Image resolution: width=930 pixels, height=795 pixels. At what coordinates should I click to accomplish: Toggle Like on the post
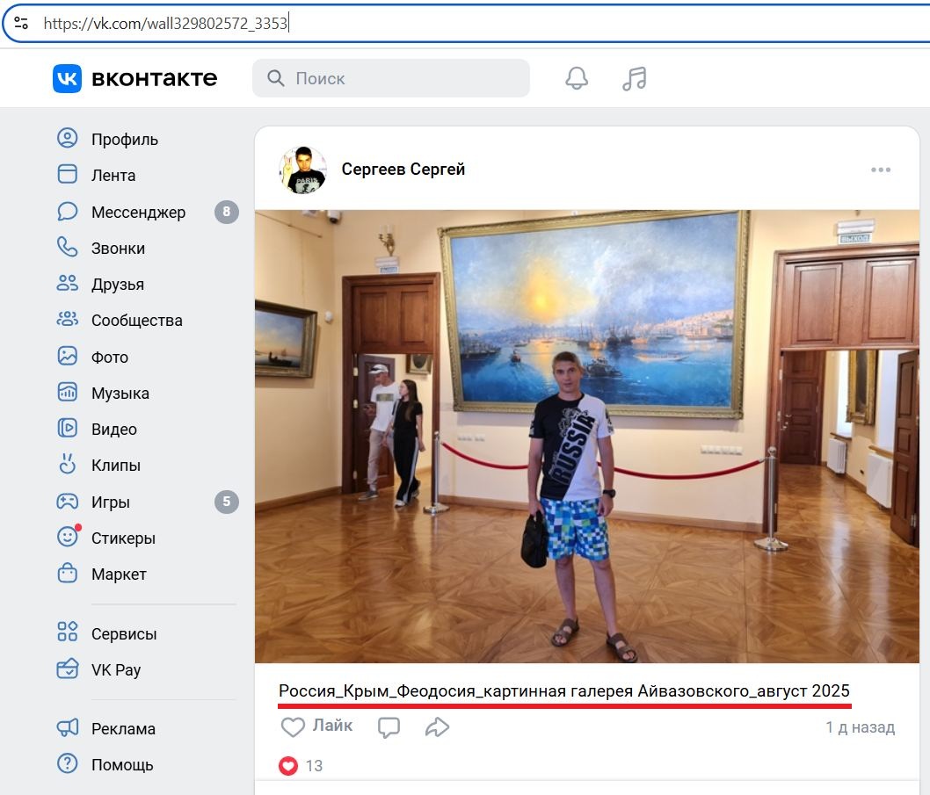pos(316,726)
